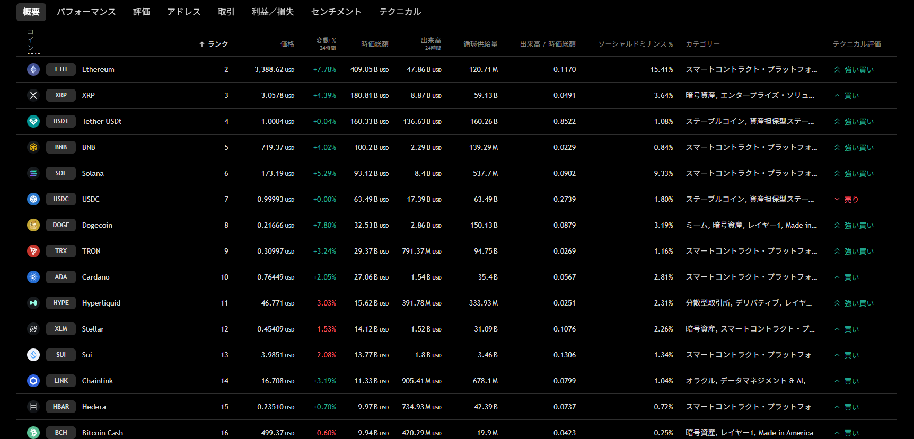Open the Dogecoin name link

click(x=97, y=225)
